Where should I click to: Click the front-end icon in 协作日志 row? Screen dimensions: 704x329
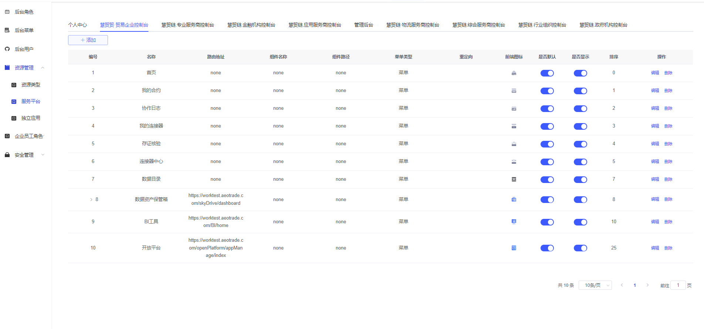(x=514, y=108)
